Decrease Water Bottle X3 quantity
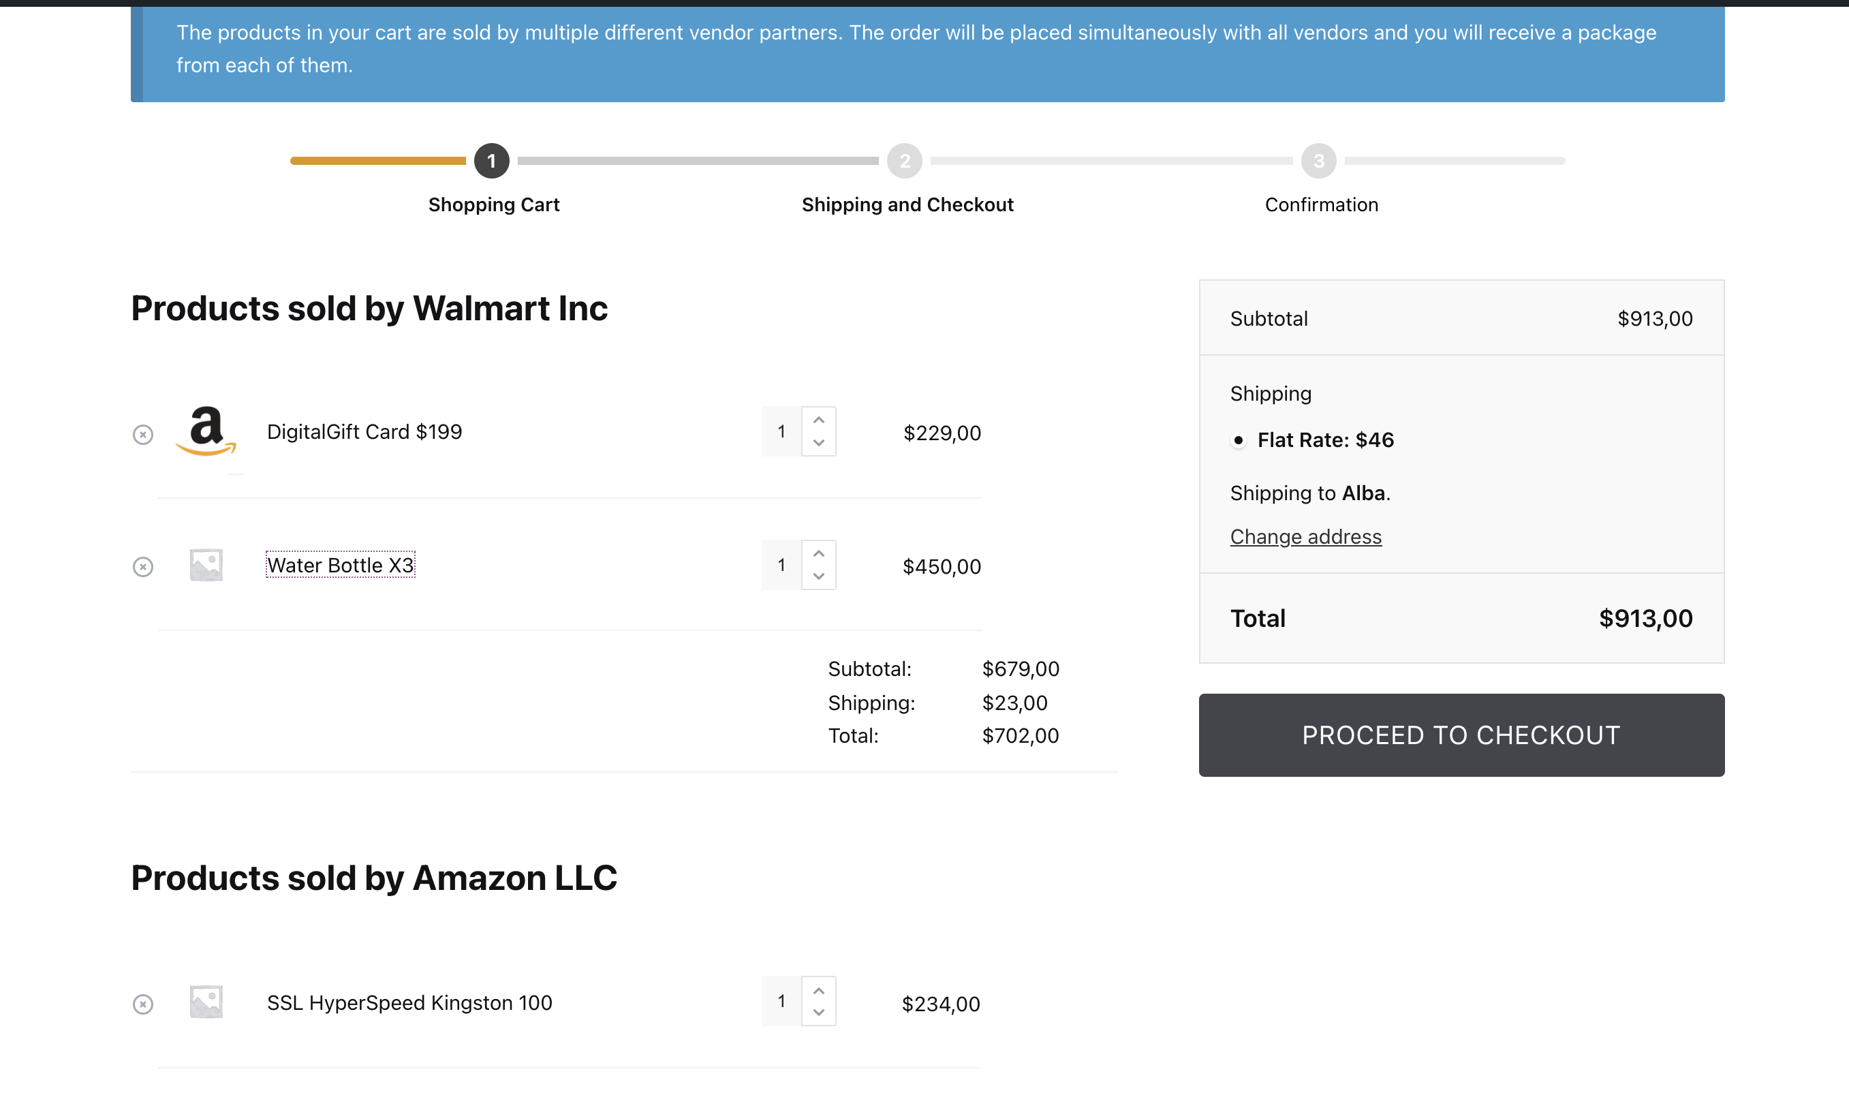This screenshot has width=1849, height=1093. pyautogui.click(x=818, y=576)
